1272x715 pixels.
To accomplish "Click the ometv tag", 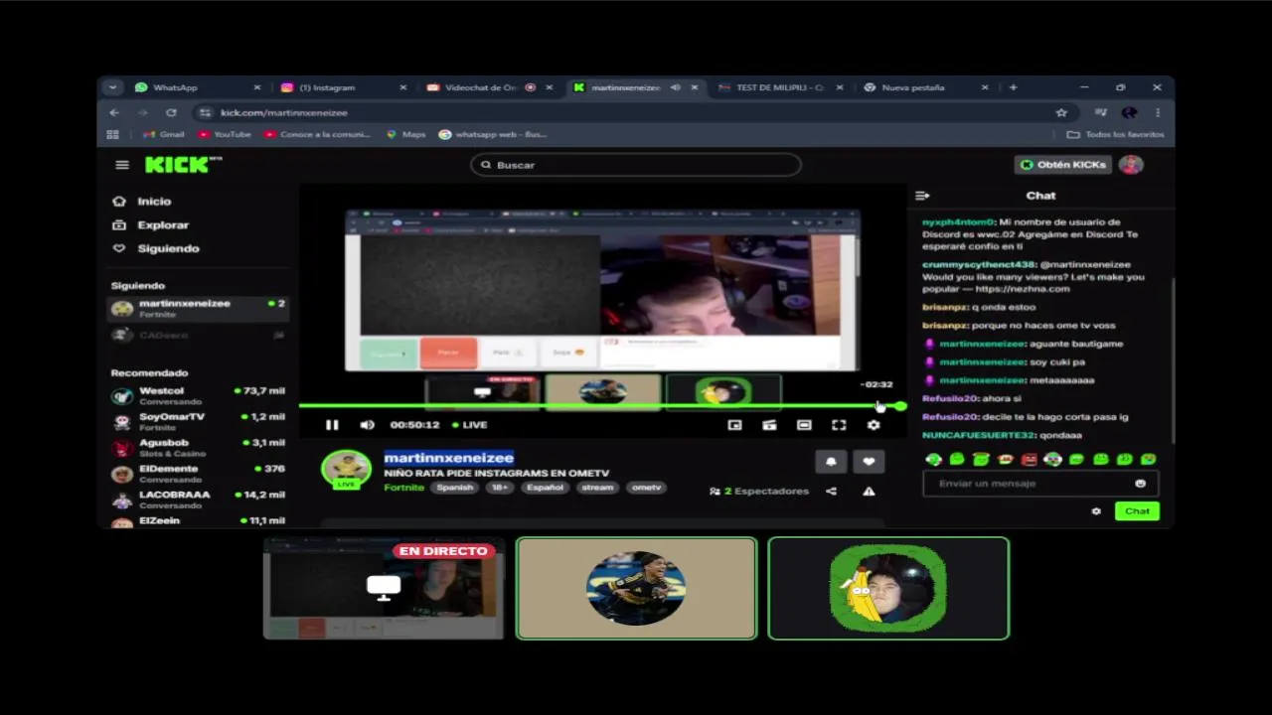I will coord(646,488).
